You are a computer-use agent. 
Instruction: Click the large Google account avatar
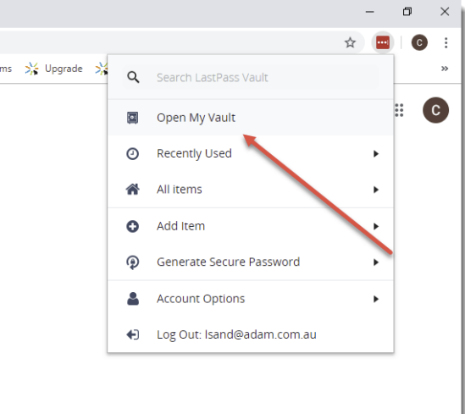tap(435, 110)
